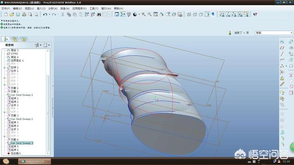Open 编辑(E) menu
294x165 pixels.
[17, 9]
